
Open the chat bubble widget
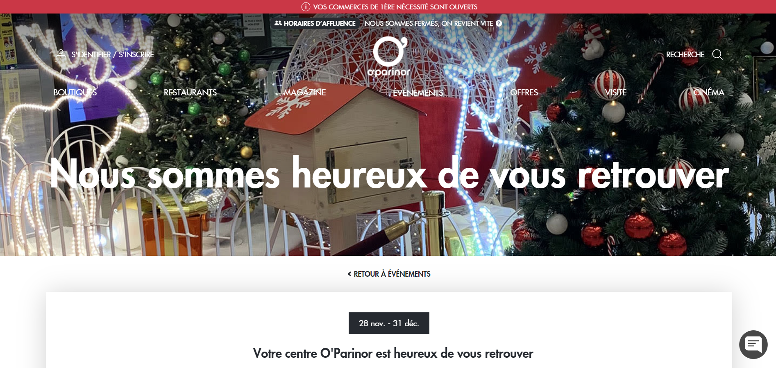pyautogui.click(x=753, y=344)
